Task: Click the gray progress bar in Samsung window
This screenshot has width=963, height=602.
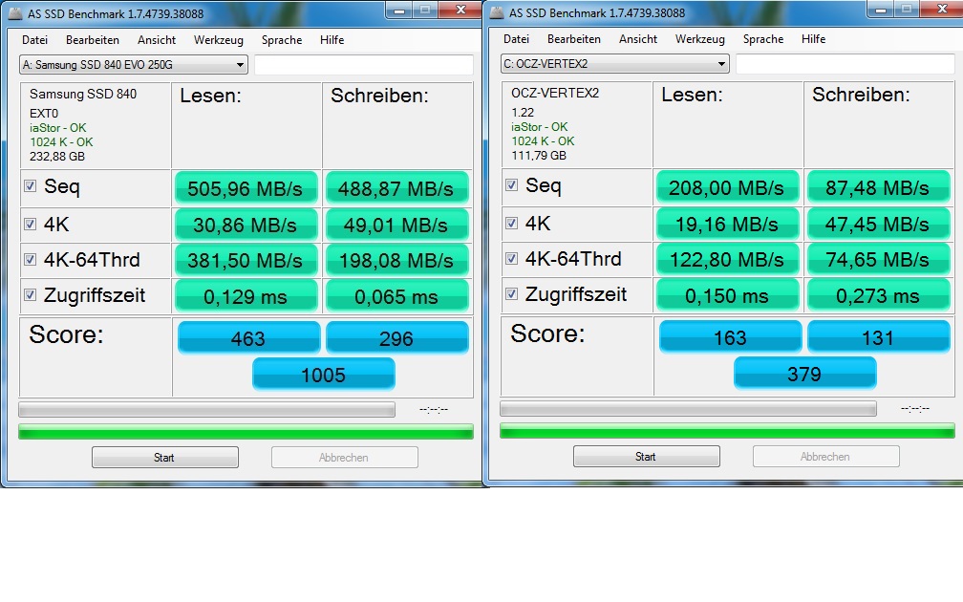Action: tap(206, 410)
